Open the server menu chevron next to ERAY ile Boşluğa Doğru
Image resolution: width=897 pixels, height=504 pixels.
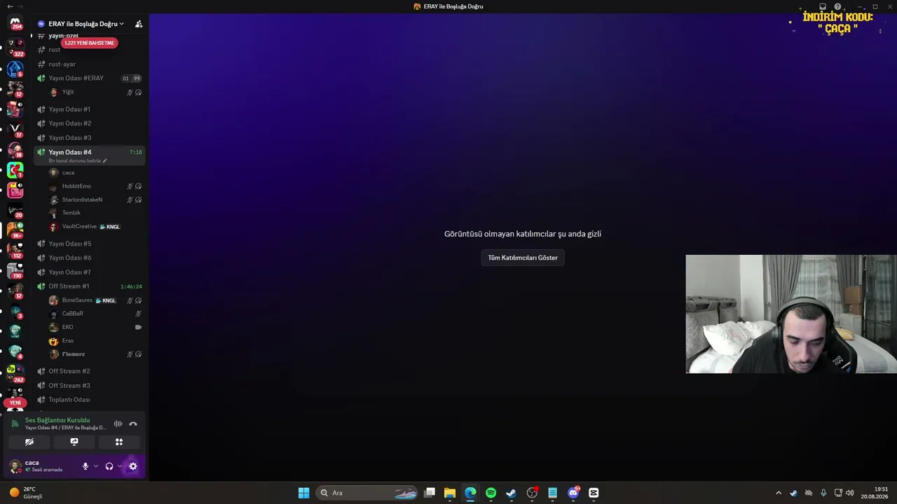point(122,24)
